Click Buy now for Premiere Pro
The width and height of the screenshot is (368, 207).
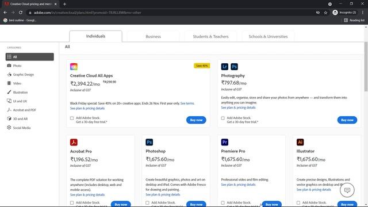(272, 204)
